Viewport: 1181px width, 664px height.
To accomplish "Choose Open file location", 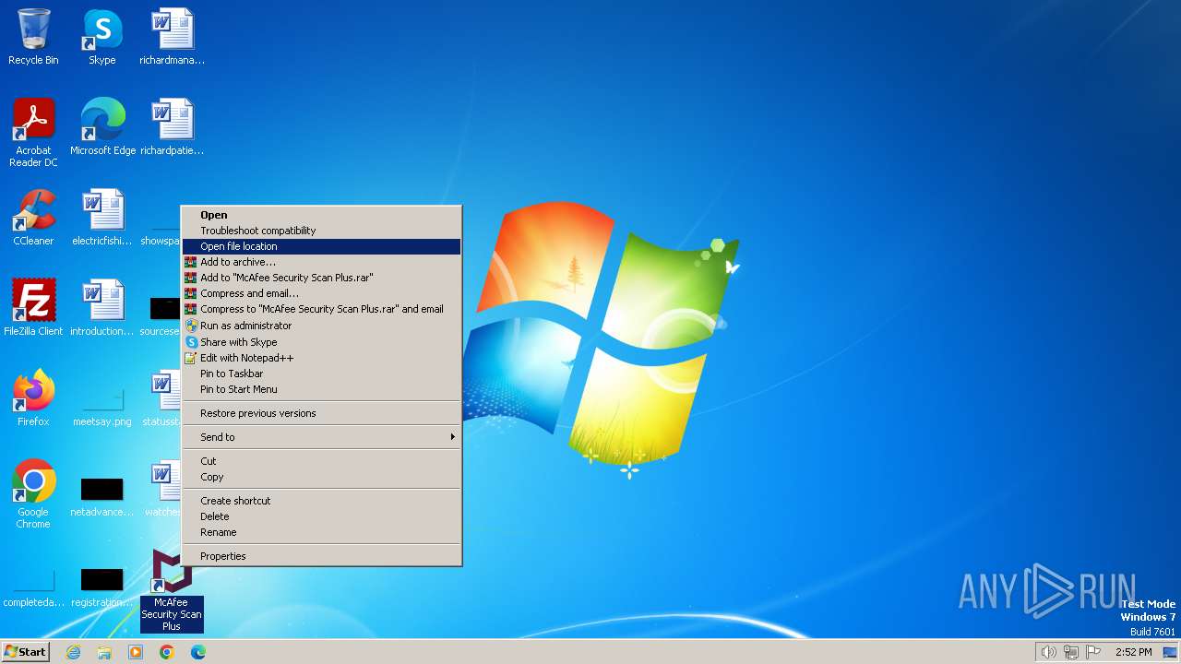I will coord(321,246).
